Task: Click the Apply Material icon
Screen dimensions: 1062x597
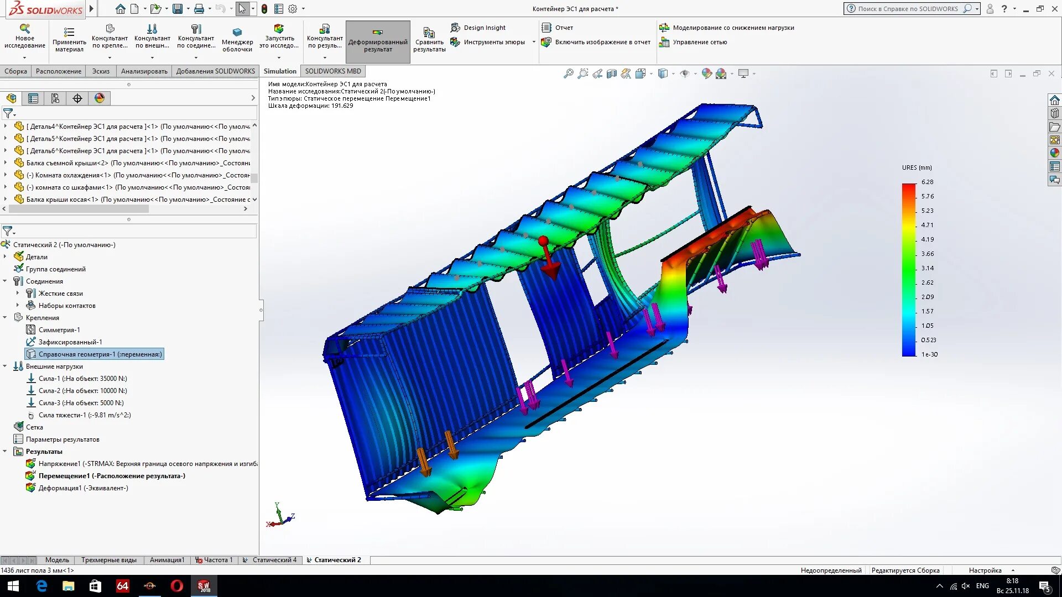Action: click(x=69, y=32)
